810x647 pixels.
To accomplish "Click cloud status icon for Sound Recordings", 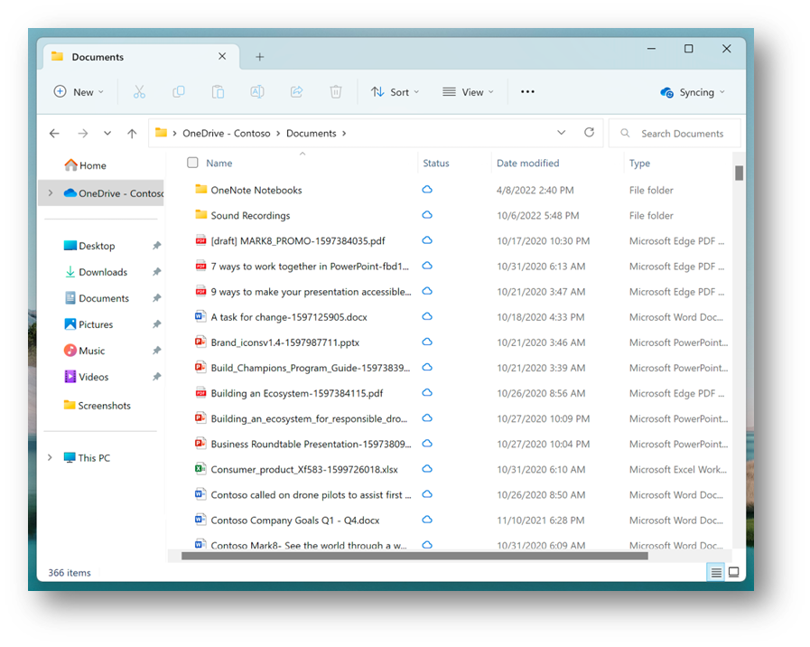I will coord(427,214).
